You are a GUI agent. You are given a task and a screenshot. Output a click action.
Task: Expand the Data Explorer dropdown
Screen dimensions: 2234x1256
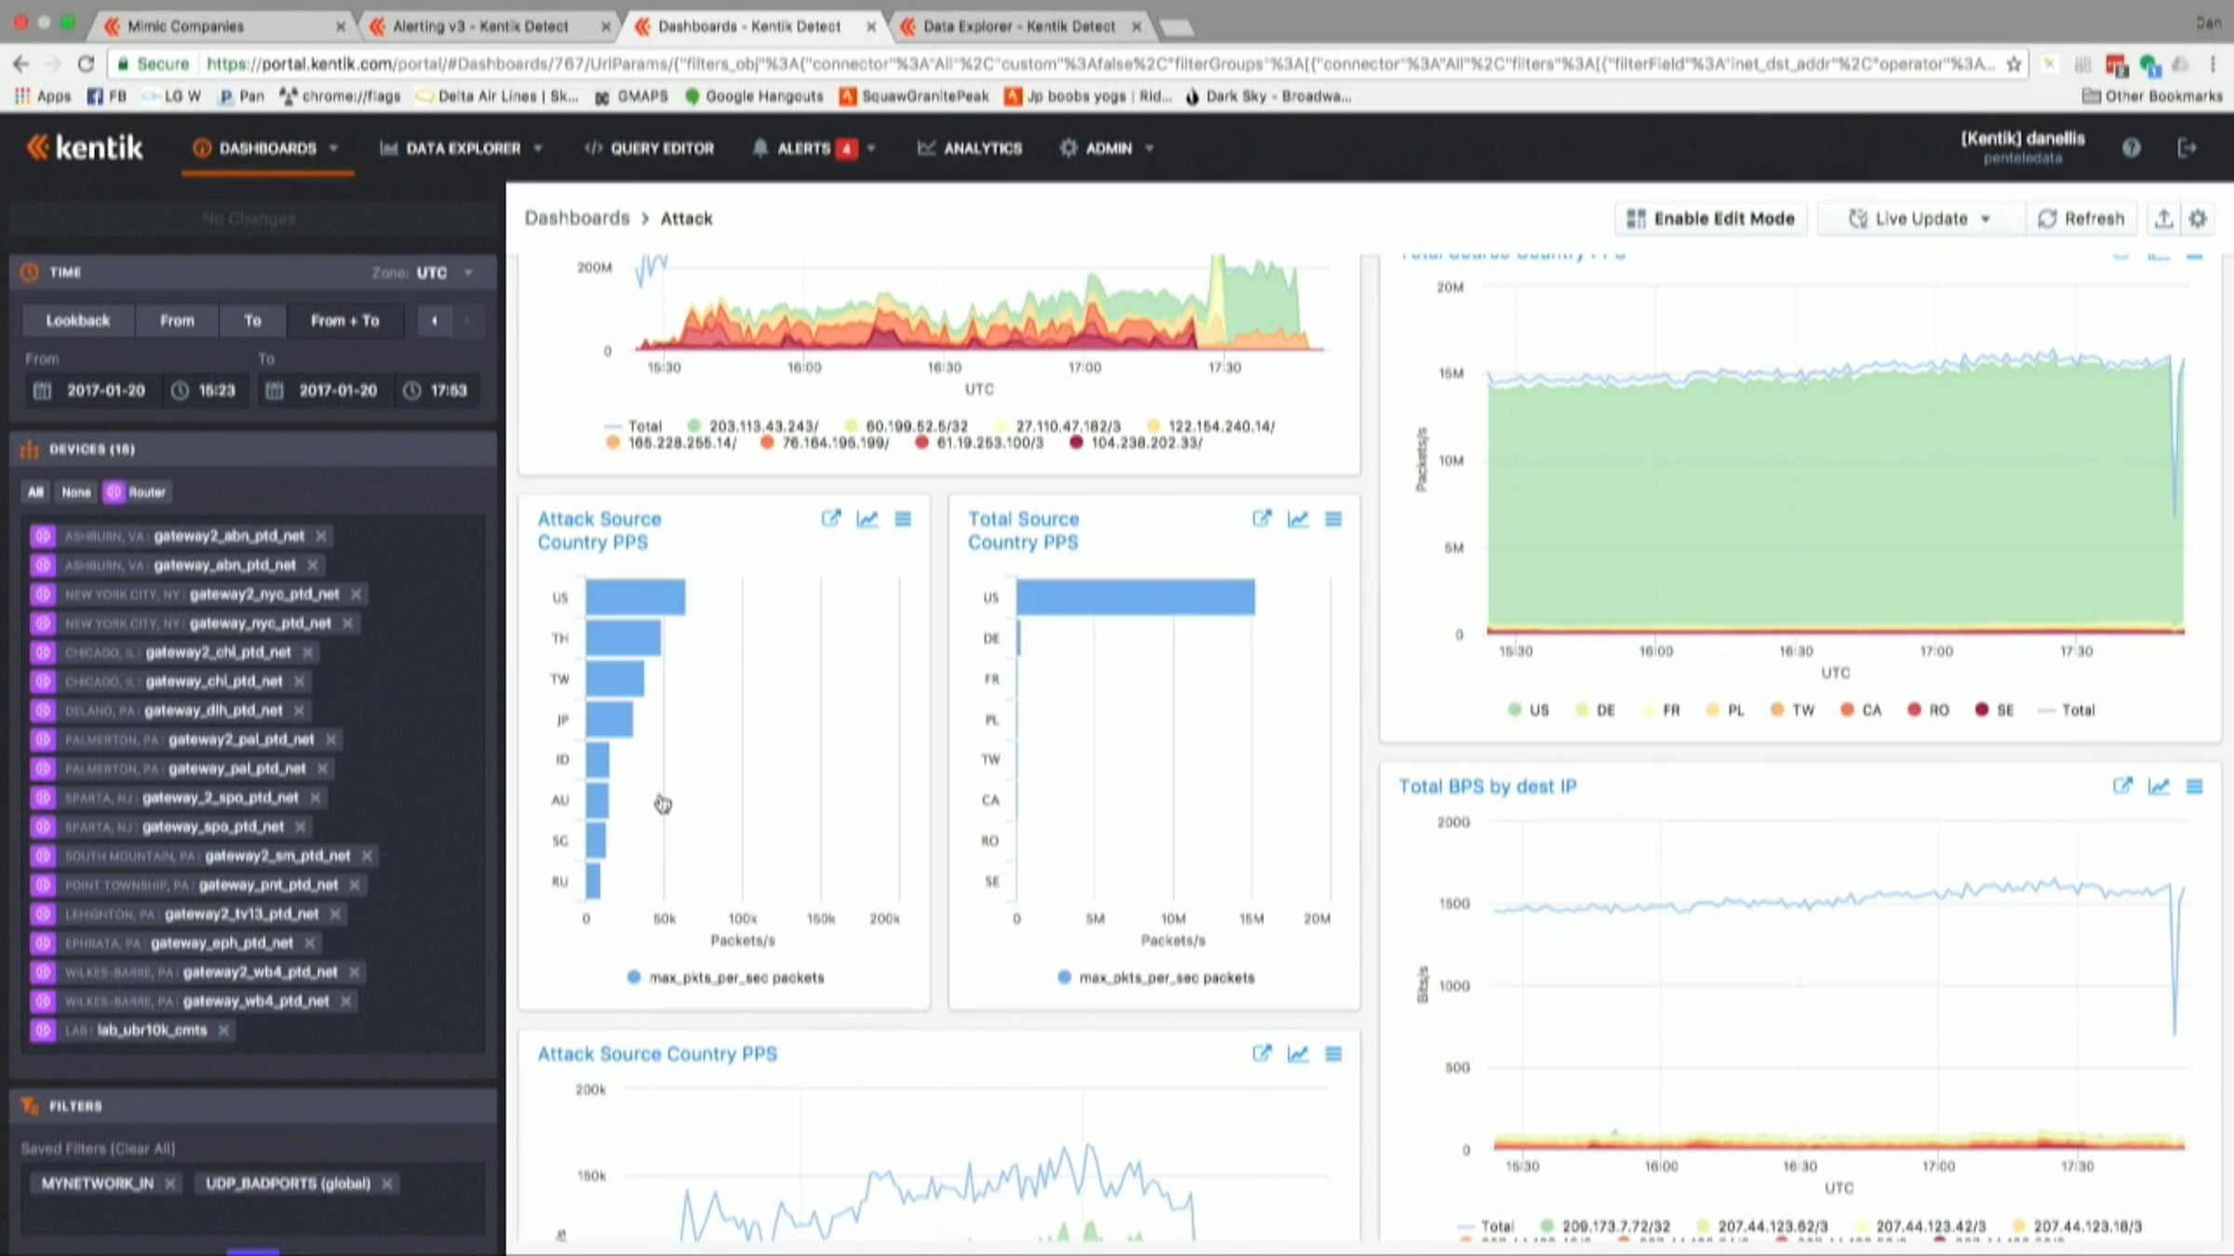pyautogui.click(x=538, y=148)
